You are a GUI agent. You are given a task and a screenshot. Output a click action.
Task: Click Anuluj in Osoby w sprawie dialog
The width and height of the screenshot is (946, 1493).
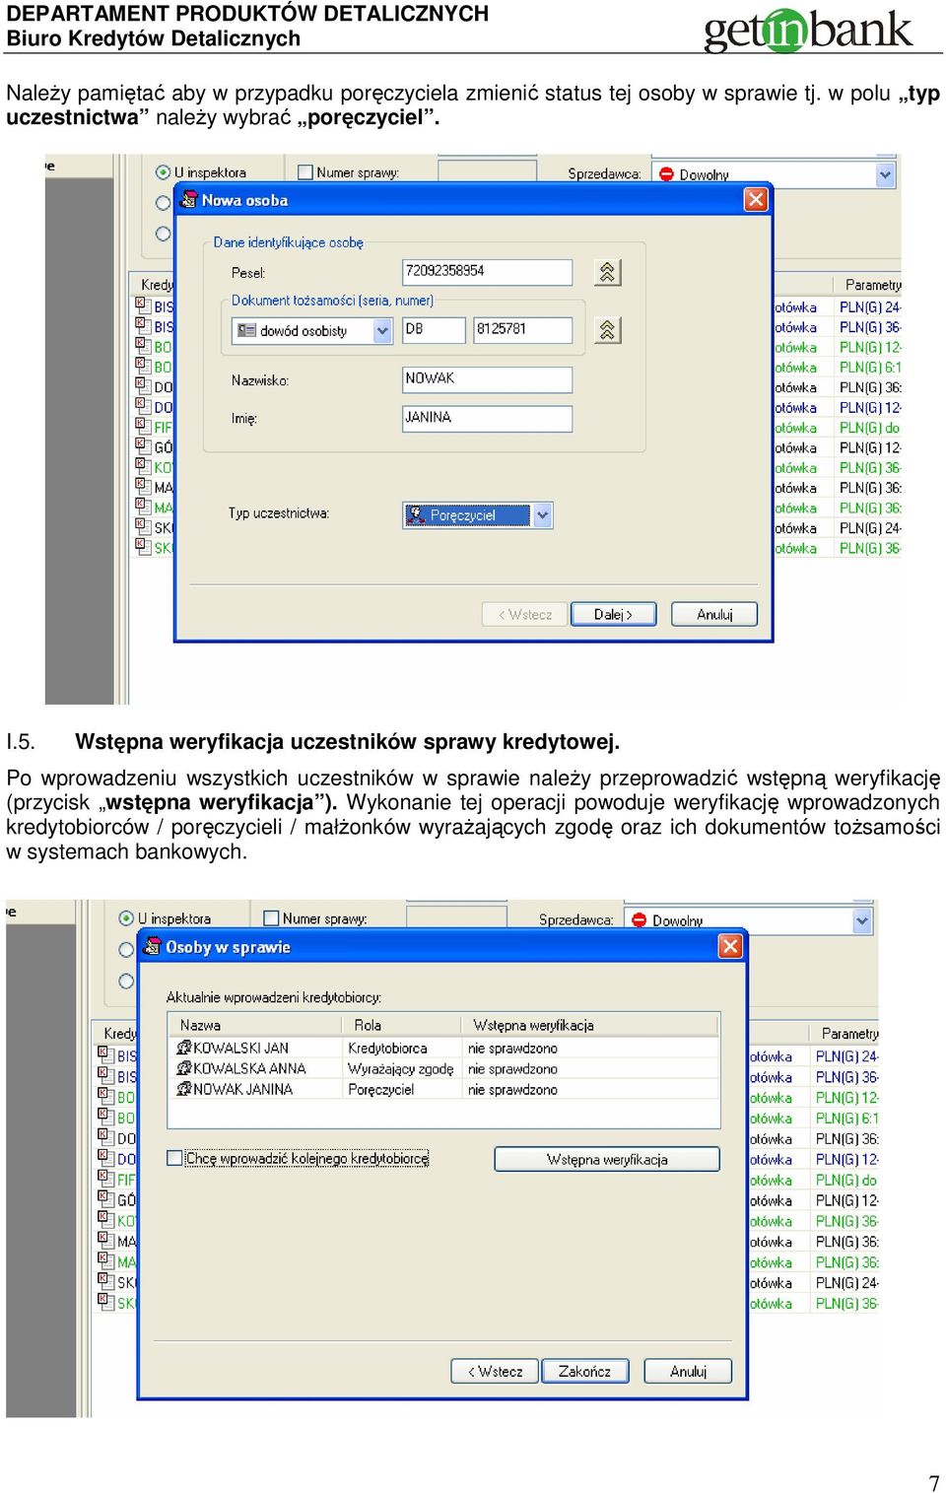688,1371
